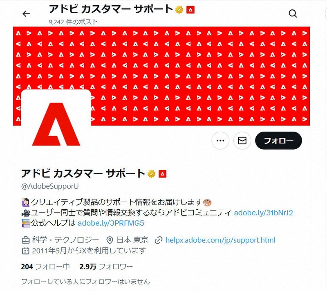This screenshot has height=291, width=327.
Task: View the 204 フォロー中 following list
Action: point(45,266)
